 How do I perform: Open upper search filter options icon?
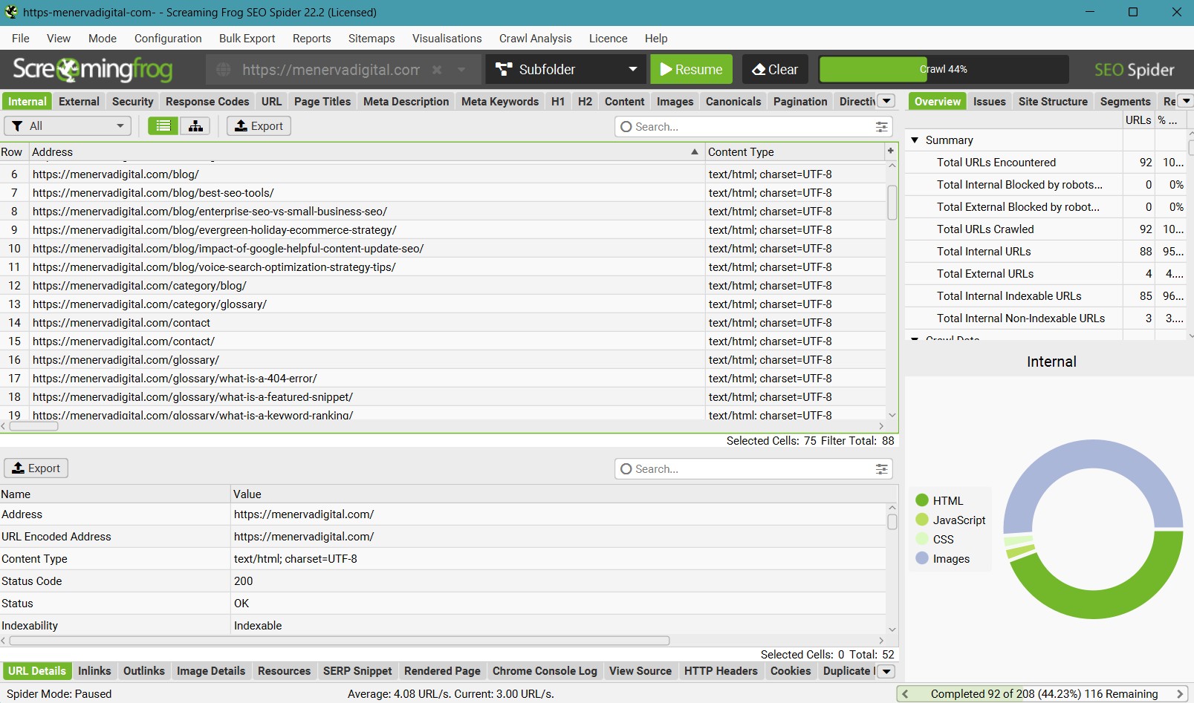[x=881, y=127]
